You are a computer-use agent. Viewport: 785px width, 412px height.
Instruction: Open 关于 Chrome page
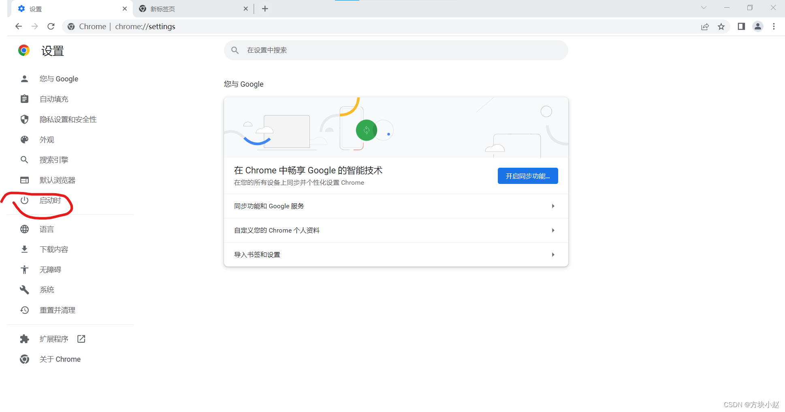60,359
